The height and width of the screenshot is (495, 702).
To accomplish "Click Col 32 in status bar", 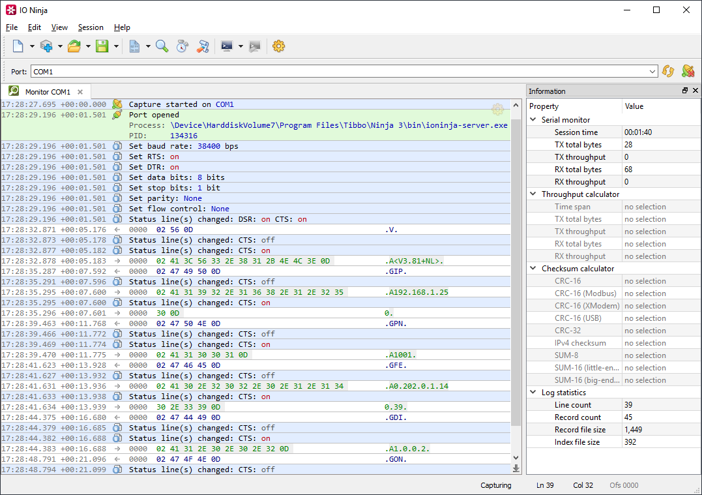I will coord(583,485).
